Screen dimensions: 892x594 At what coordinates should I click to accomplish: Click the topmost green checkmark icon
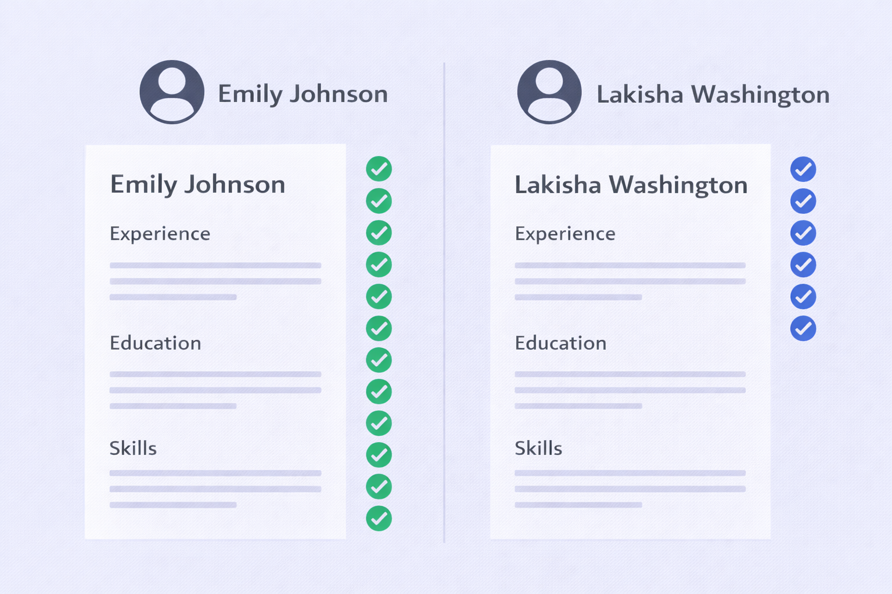379,169
